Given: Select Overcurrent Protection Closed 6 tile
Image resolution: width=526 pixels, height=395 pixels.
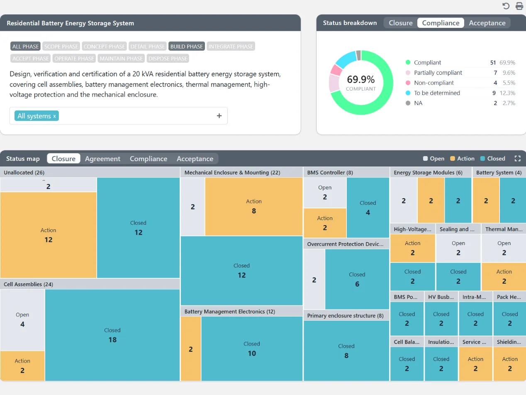Looking at the screenshot, I should point(357,280).
